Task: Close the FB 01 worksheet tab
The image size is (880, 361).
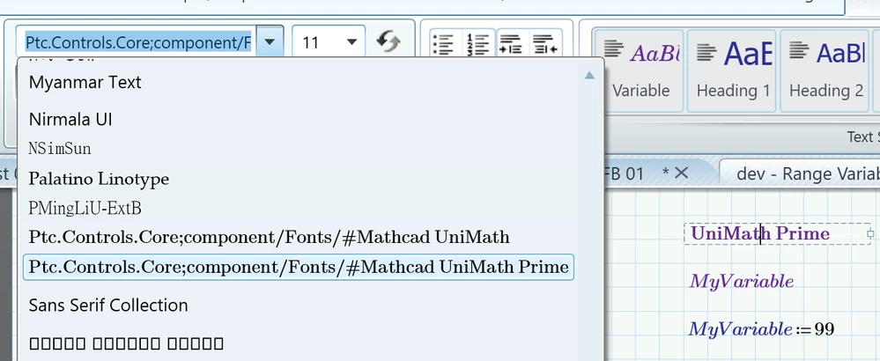Action: (681, 173)
